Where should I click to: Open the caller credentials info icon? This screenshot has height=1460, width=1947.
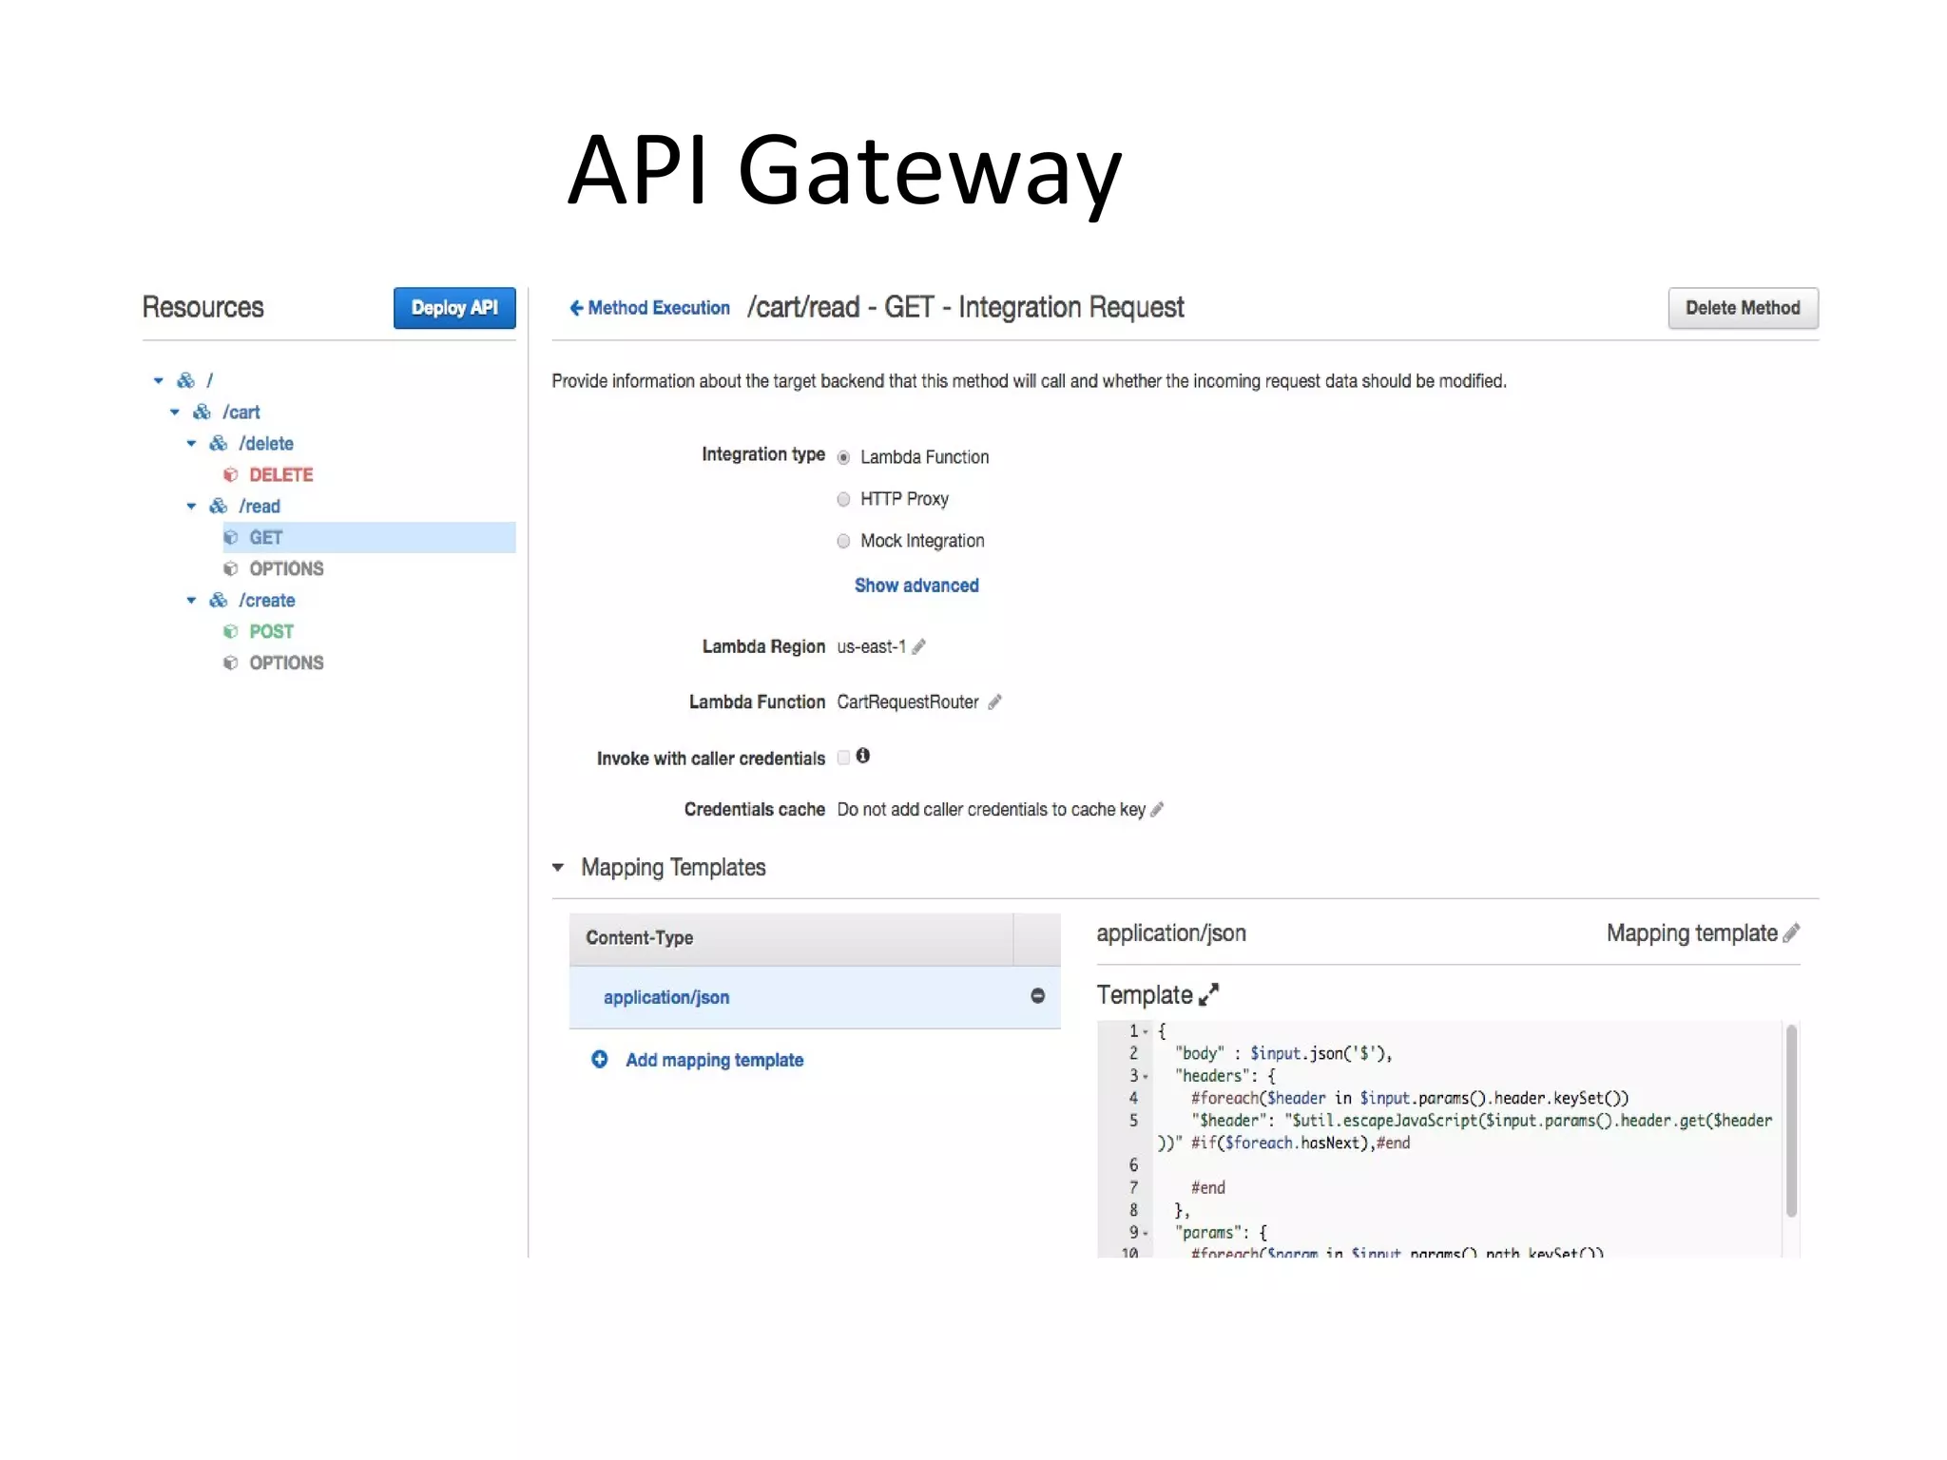coord(863,756)
